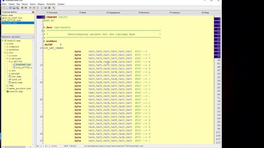Click the dark chip toolbar icon
This screenshot has width=264, height=148.
click(49, 8)
